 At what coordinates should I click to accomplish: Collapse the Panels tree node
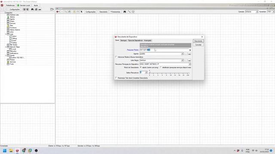(6, 56)
